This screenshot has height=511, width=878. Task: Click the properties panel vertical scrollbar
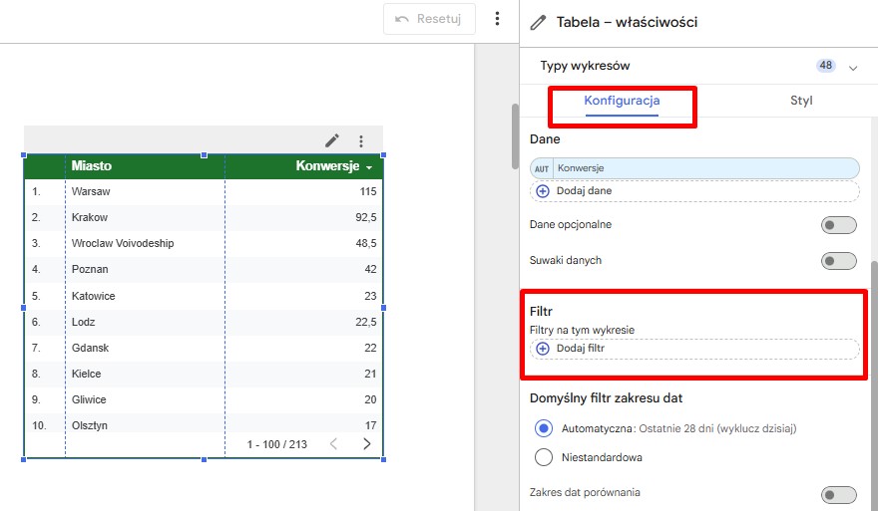click(874, 385)
